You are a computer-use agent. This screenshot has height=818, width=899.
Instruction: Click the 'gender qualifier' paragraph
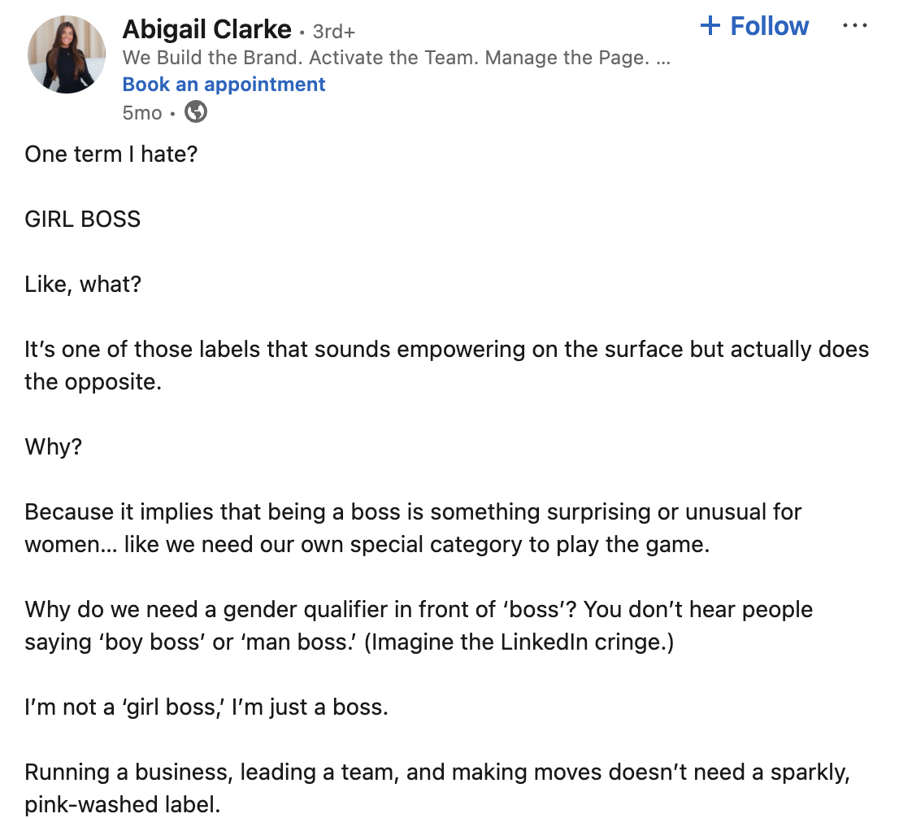click(x=419, y=625)
